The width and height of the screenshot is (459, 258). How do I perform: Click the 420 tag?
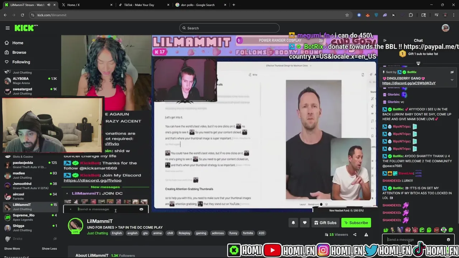[261, 233]
